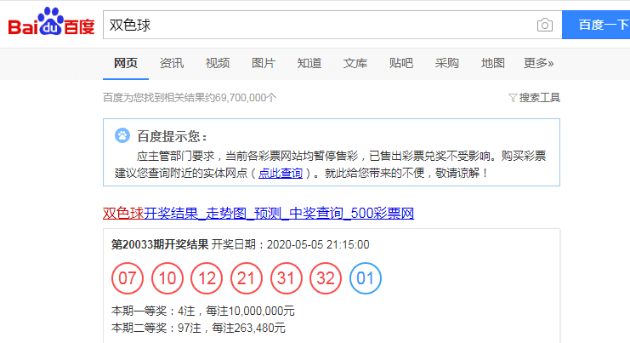The width and height of the screenshot is (630, 343).
Task: Click the red ball number 31
Action: (286, 278)
